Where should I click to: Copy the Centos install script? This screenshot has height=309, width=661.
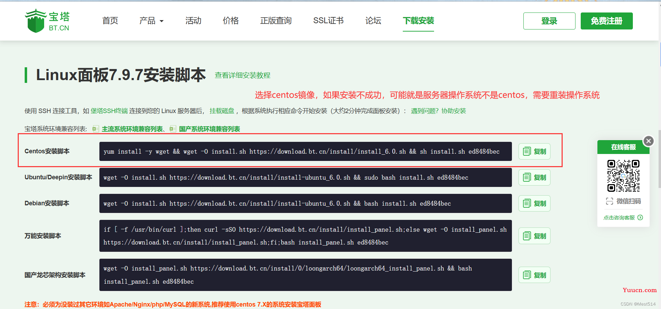click(x=534, y=152)
